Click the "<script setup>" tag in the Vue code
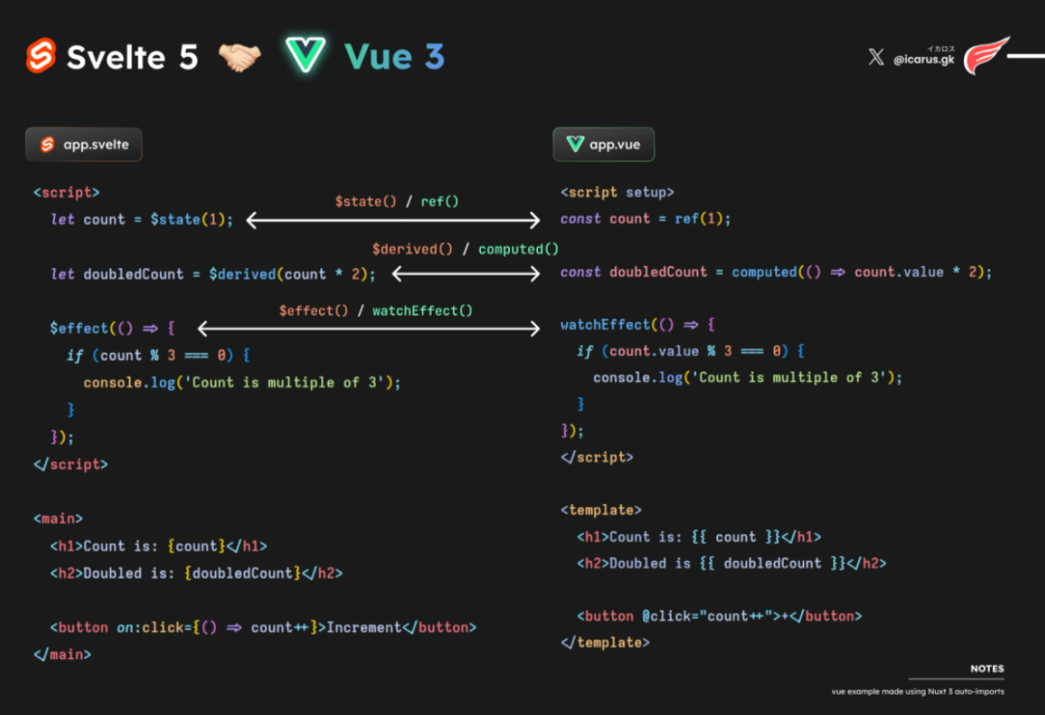 [617, 193]
